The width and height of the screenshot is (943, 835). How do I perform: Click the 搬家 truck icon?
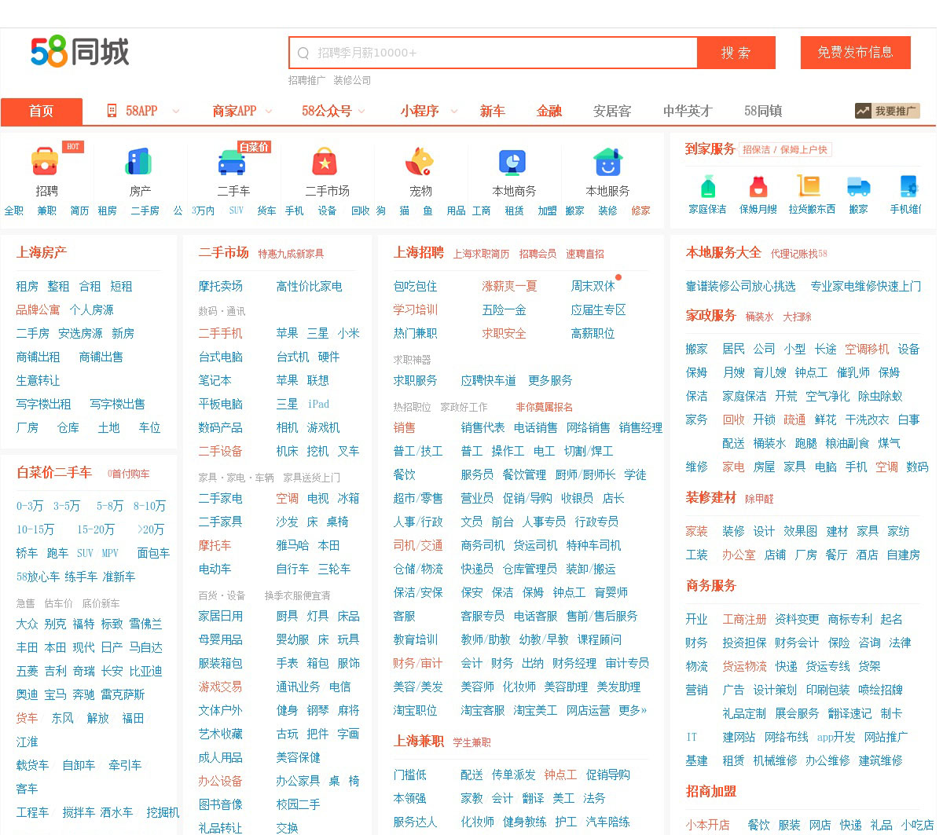[858, 187]
